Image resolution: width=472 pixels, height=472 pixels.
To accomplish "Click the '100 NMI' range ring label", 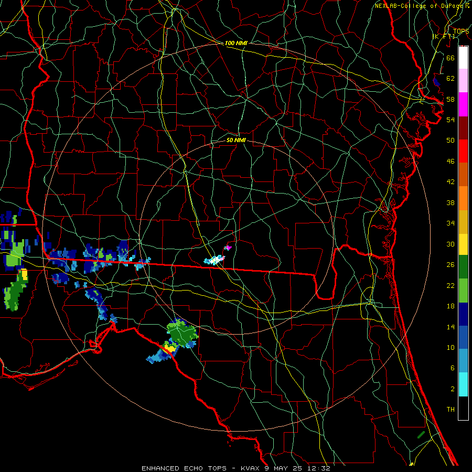I will coord(236,43).
